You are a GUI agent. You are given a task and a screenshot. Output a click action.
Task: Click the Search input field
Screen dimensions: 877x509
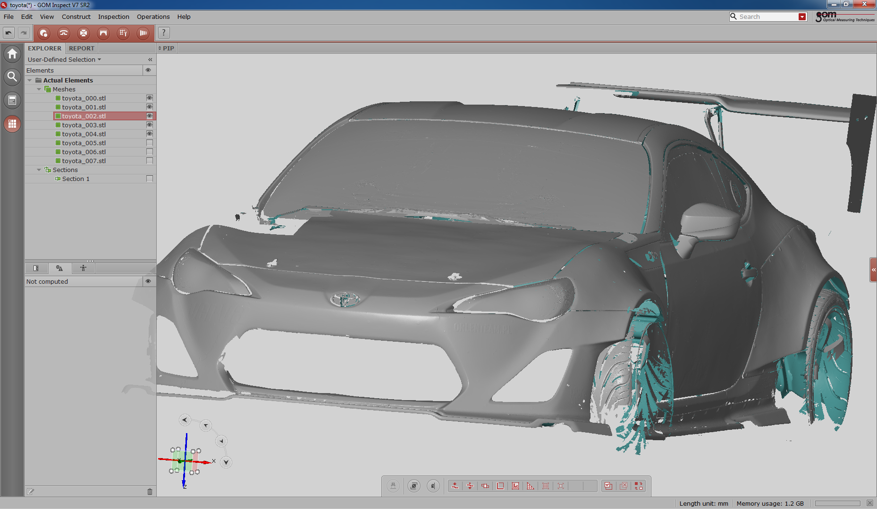click(767, 16)
